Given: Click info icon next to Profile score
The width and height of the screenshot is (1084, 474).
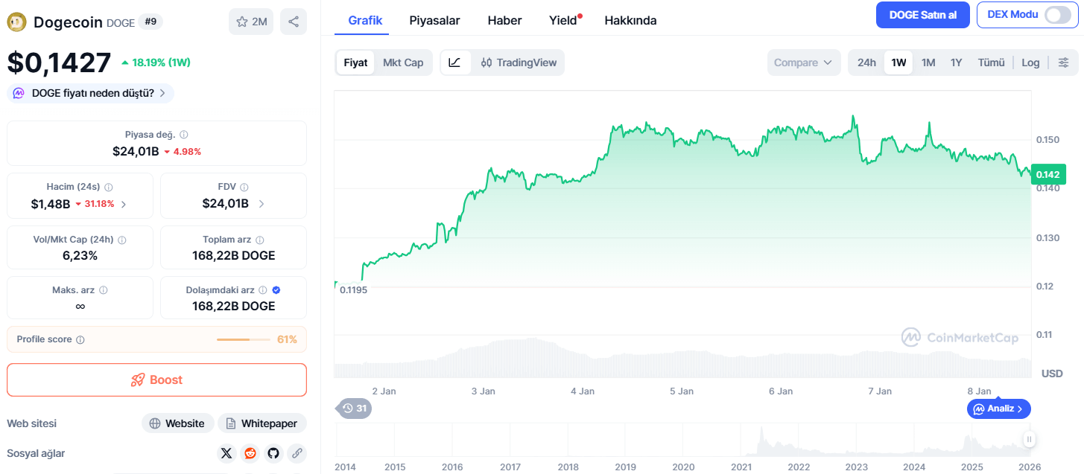Looking at the screenshot, I should (80, 339).
